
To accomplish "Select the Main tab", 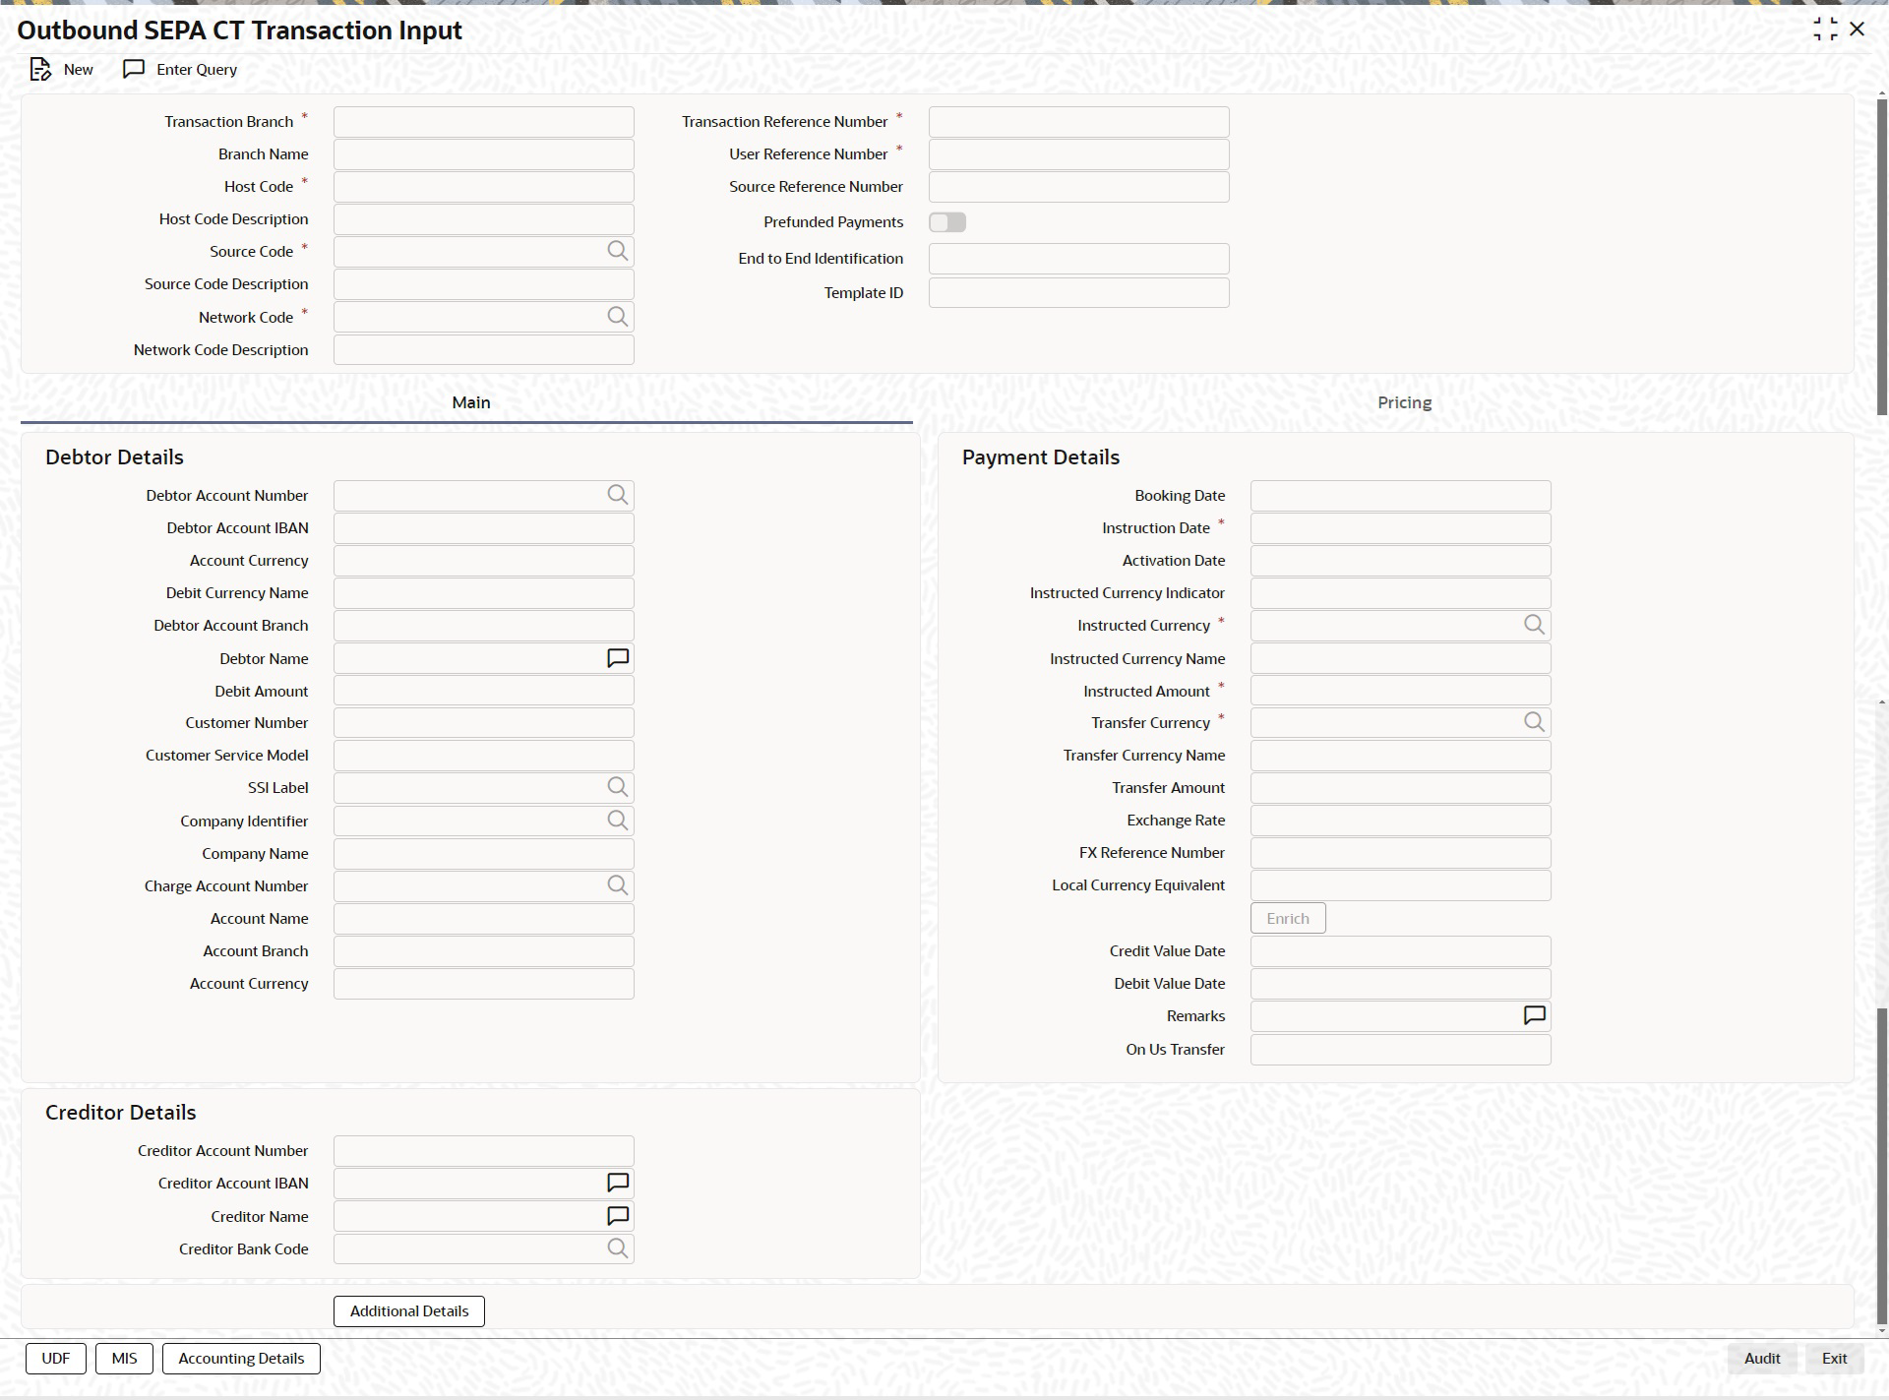I will (x=470, y=402).
